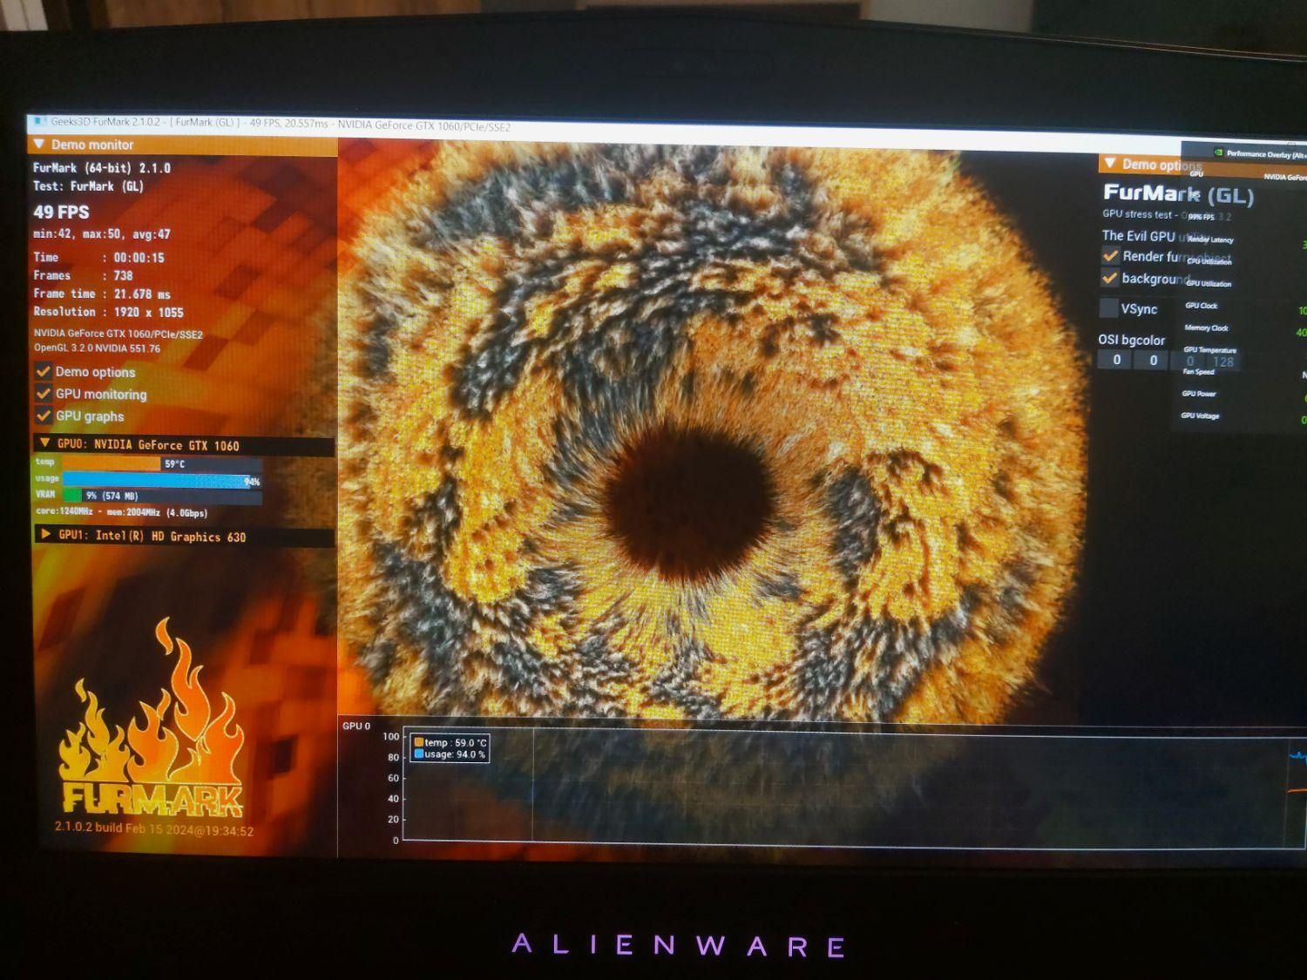The image size is (1307, 980).
Task: Collapse the Demo monitor panel arrow
Action: coord(39,145)
